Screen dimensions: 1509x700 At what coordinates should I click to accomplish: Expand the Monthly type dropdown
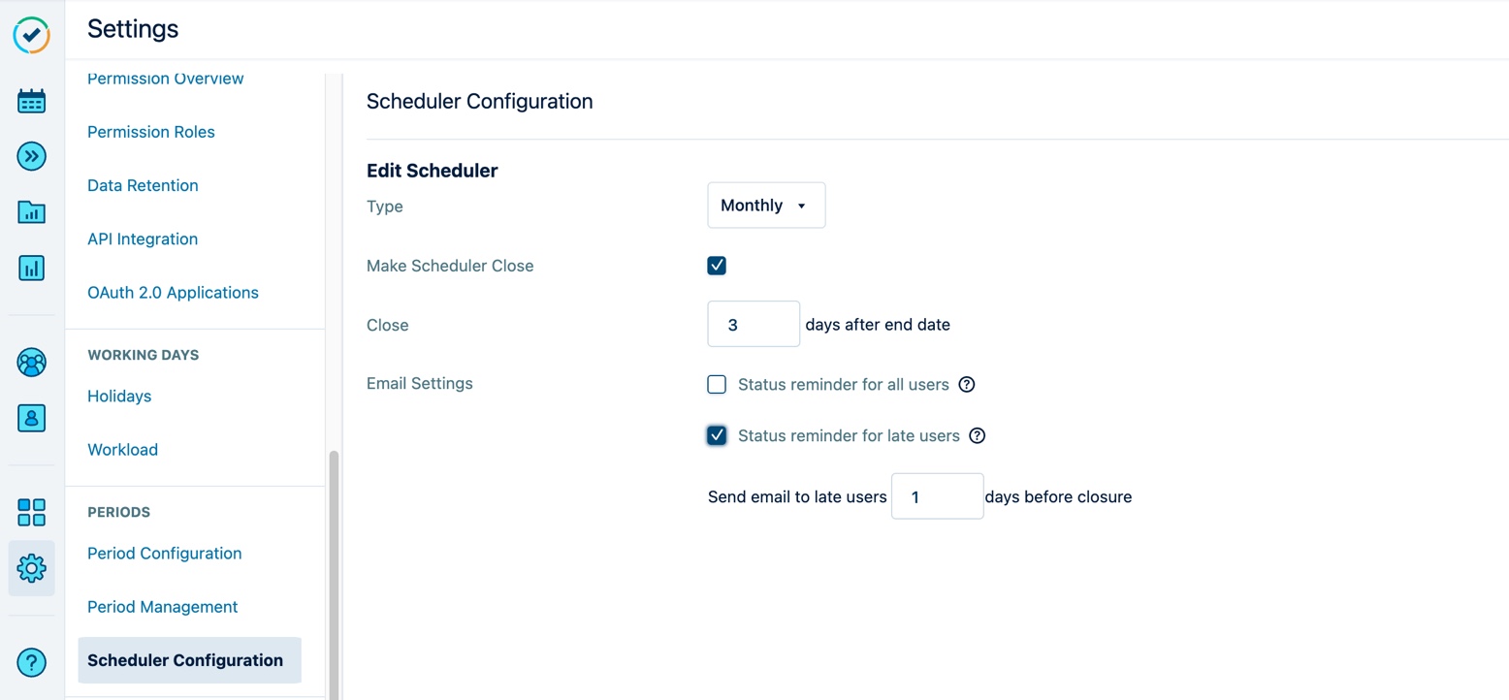(766, 206)
